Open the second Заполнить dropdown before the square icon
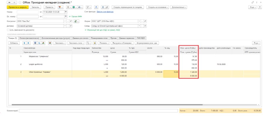This screenshot has width=264, height=116. click(x=76, y=43)
